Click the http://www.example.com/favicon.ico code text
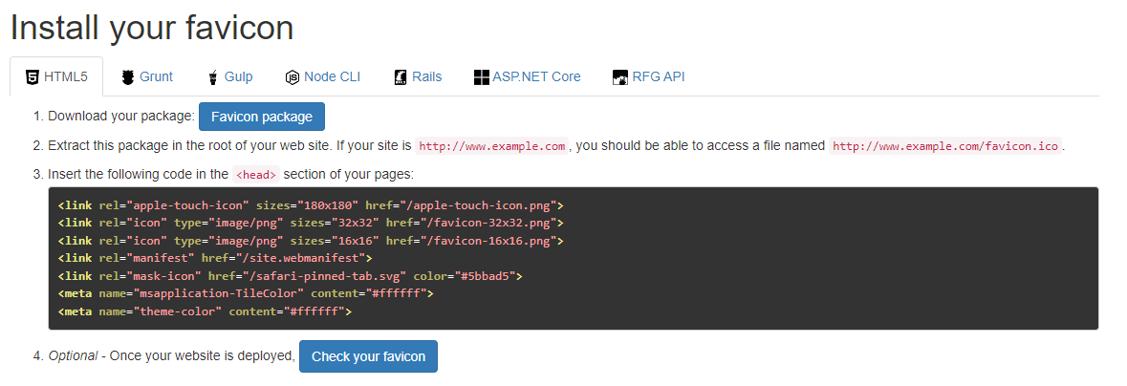Viewport: 1127px width, 386px height. [x=945, y=146]
